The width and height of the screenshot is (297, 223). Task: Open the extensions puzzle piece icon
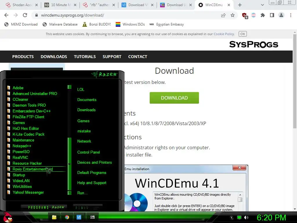pyautogui.click(x=263, y=15)
